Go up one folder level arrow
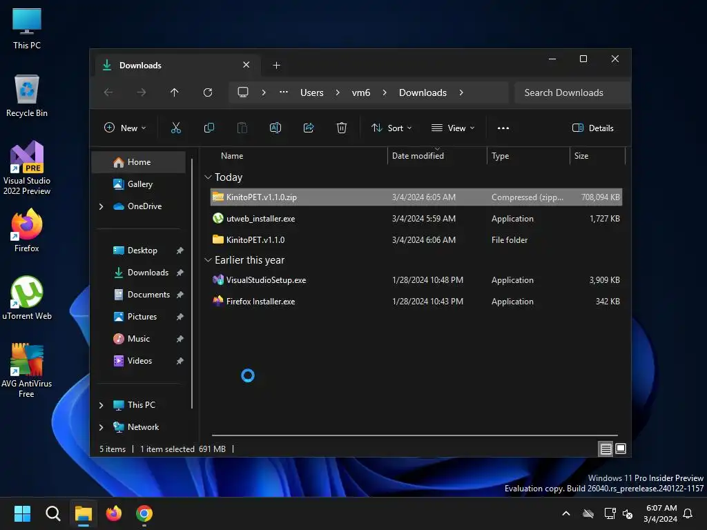The width and height of the screenshot is (707, 530). 175,92
